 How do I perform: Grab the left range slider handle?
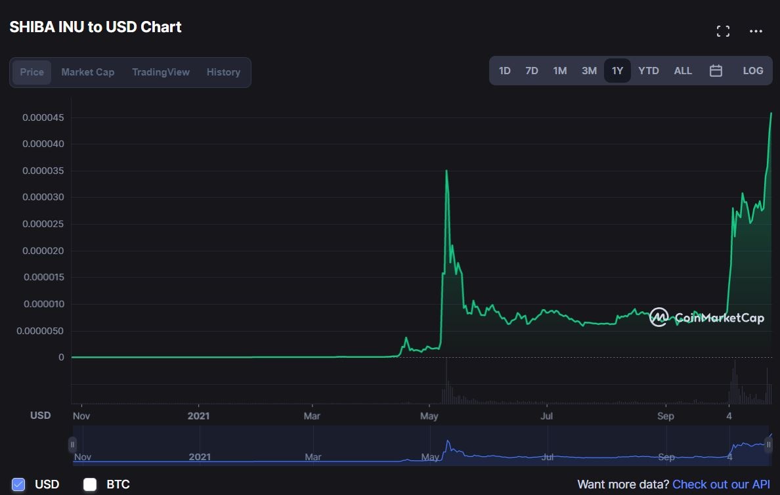(x=72, y=444)
